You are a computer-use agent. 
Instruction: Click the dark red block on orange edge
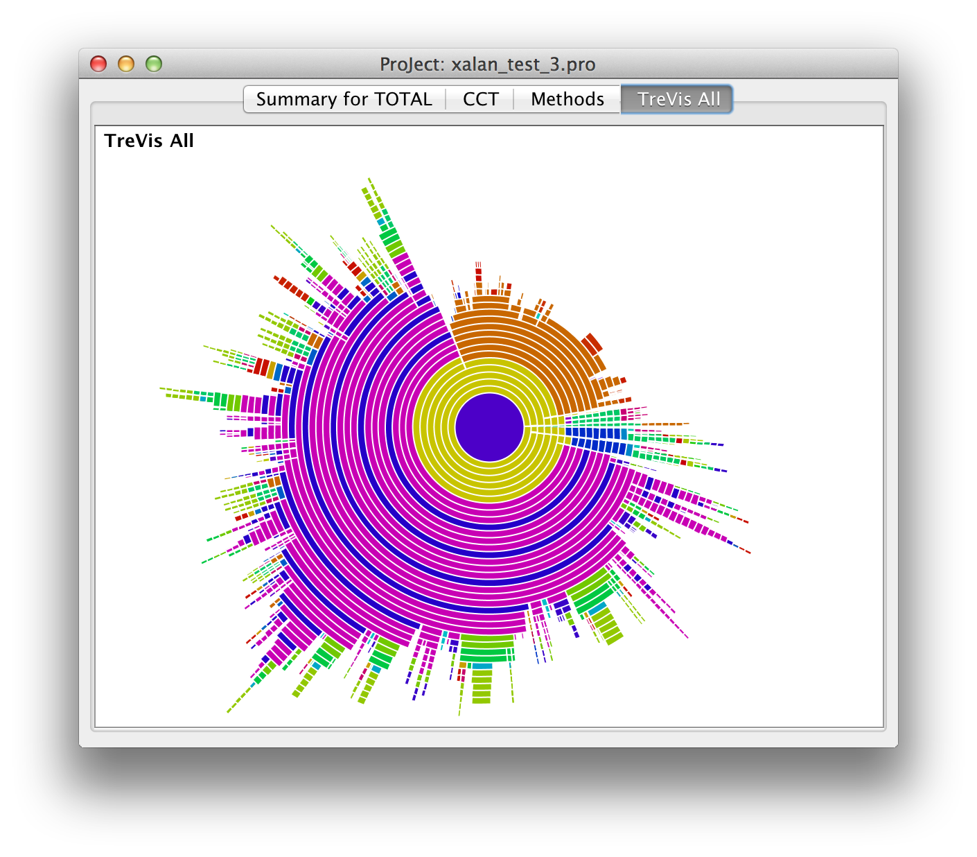tap(592, 343)
